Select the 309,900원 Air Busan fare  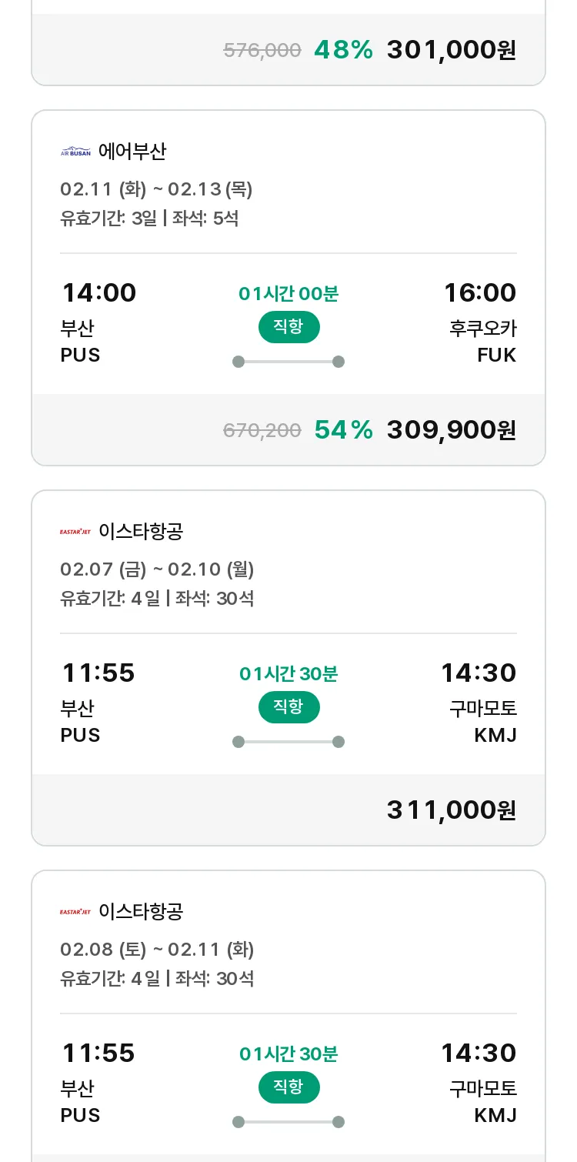tap(451, 430)
